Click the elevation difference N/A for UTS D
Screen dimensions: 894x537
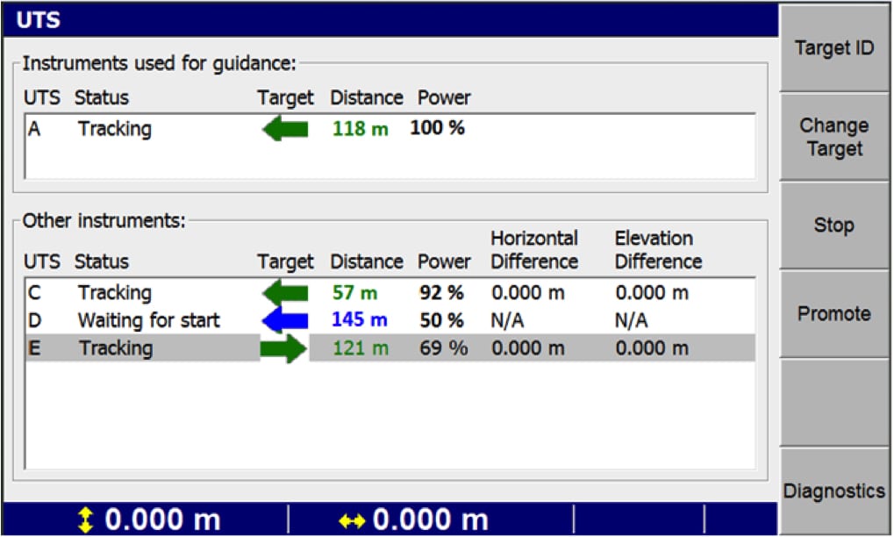click(631, 320)
